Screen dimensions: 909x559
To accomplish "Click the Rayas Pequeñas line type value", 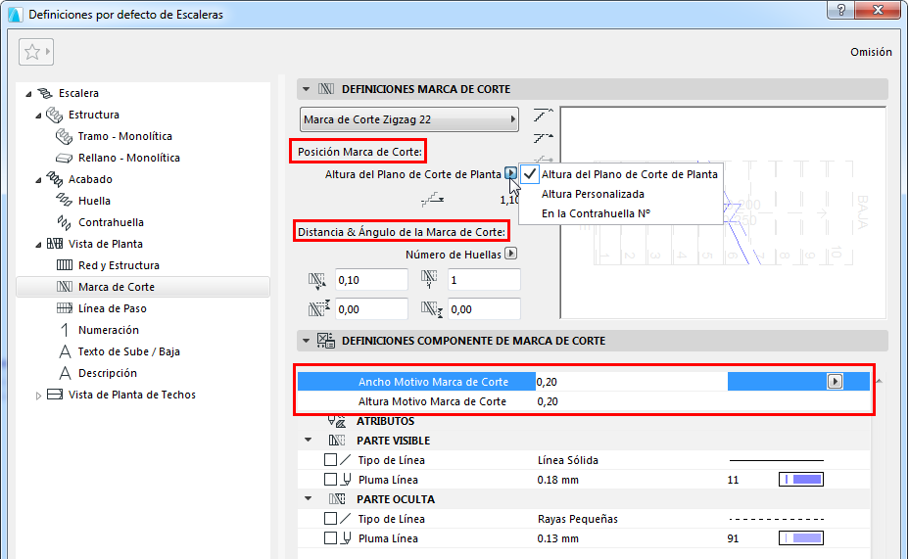I will (x=577, y=519).
